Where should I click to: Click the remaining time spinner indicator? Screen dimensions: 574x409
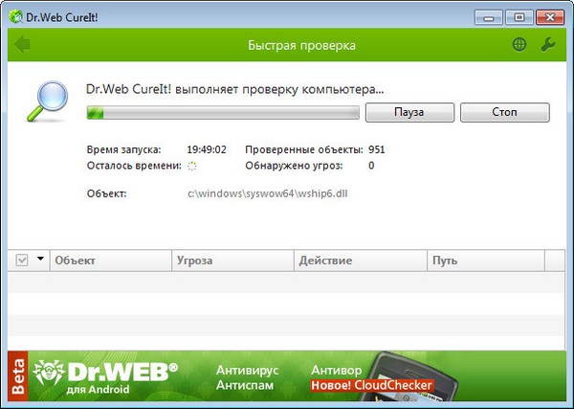[x=192, y=166]
